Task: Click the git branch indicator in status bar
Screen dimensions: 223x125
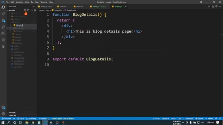Action: coord(7,119)
